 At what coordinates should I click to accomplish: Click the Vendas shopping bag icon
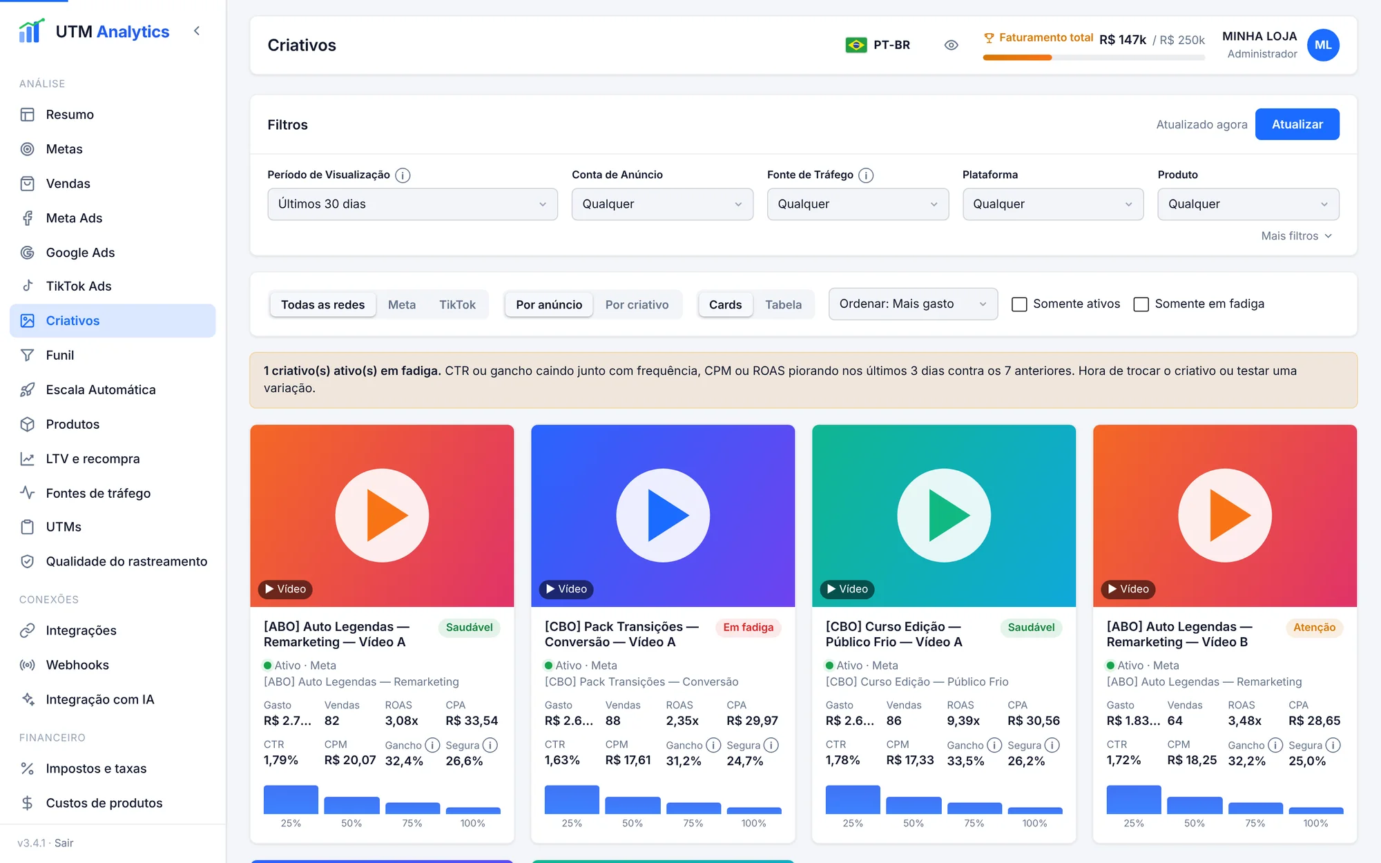(28, 184)
